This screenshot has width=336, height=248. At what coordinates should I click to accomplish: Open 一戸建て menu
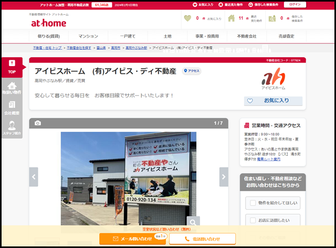tap(128, 36)
